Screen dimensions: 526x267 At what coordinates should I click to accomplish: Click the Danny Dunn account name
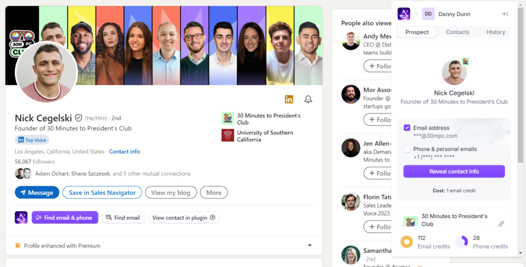454,14
